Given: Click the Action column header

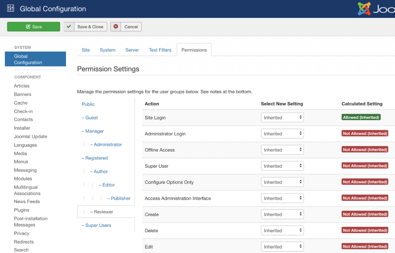Looking at the screenshot, I should 152,104.
